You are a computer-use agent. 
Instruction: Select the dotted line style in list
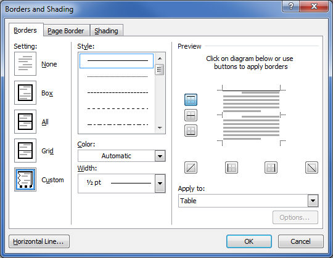pos(117,76)
